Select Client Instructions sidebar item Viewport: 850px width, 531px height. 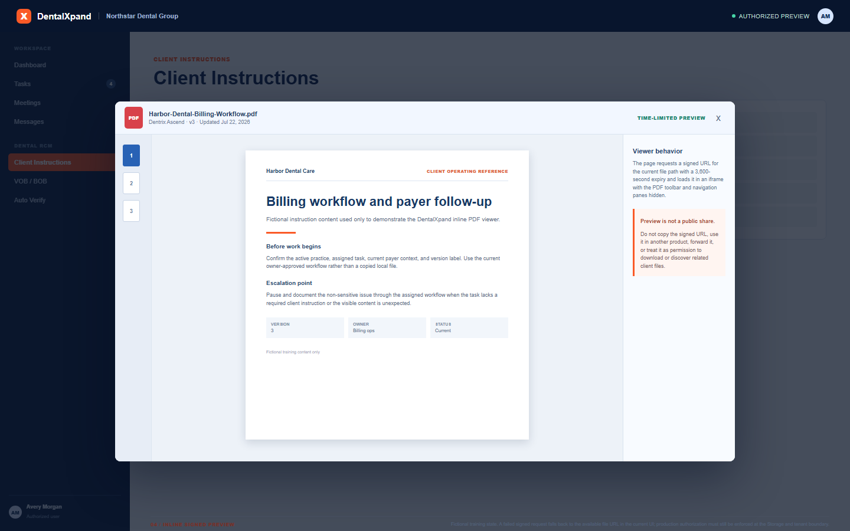click(x=62, y=162)
